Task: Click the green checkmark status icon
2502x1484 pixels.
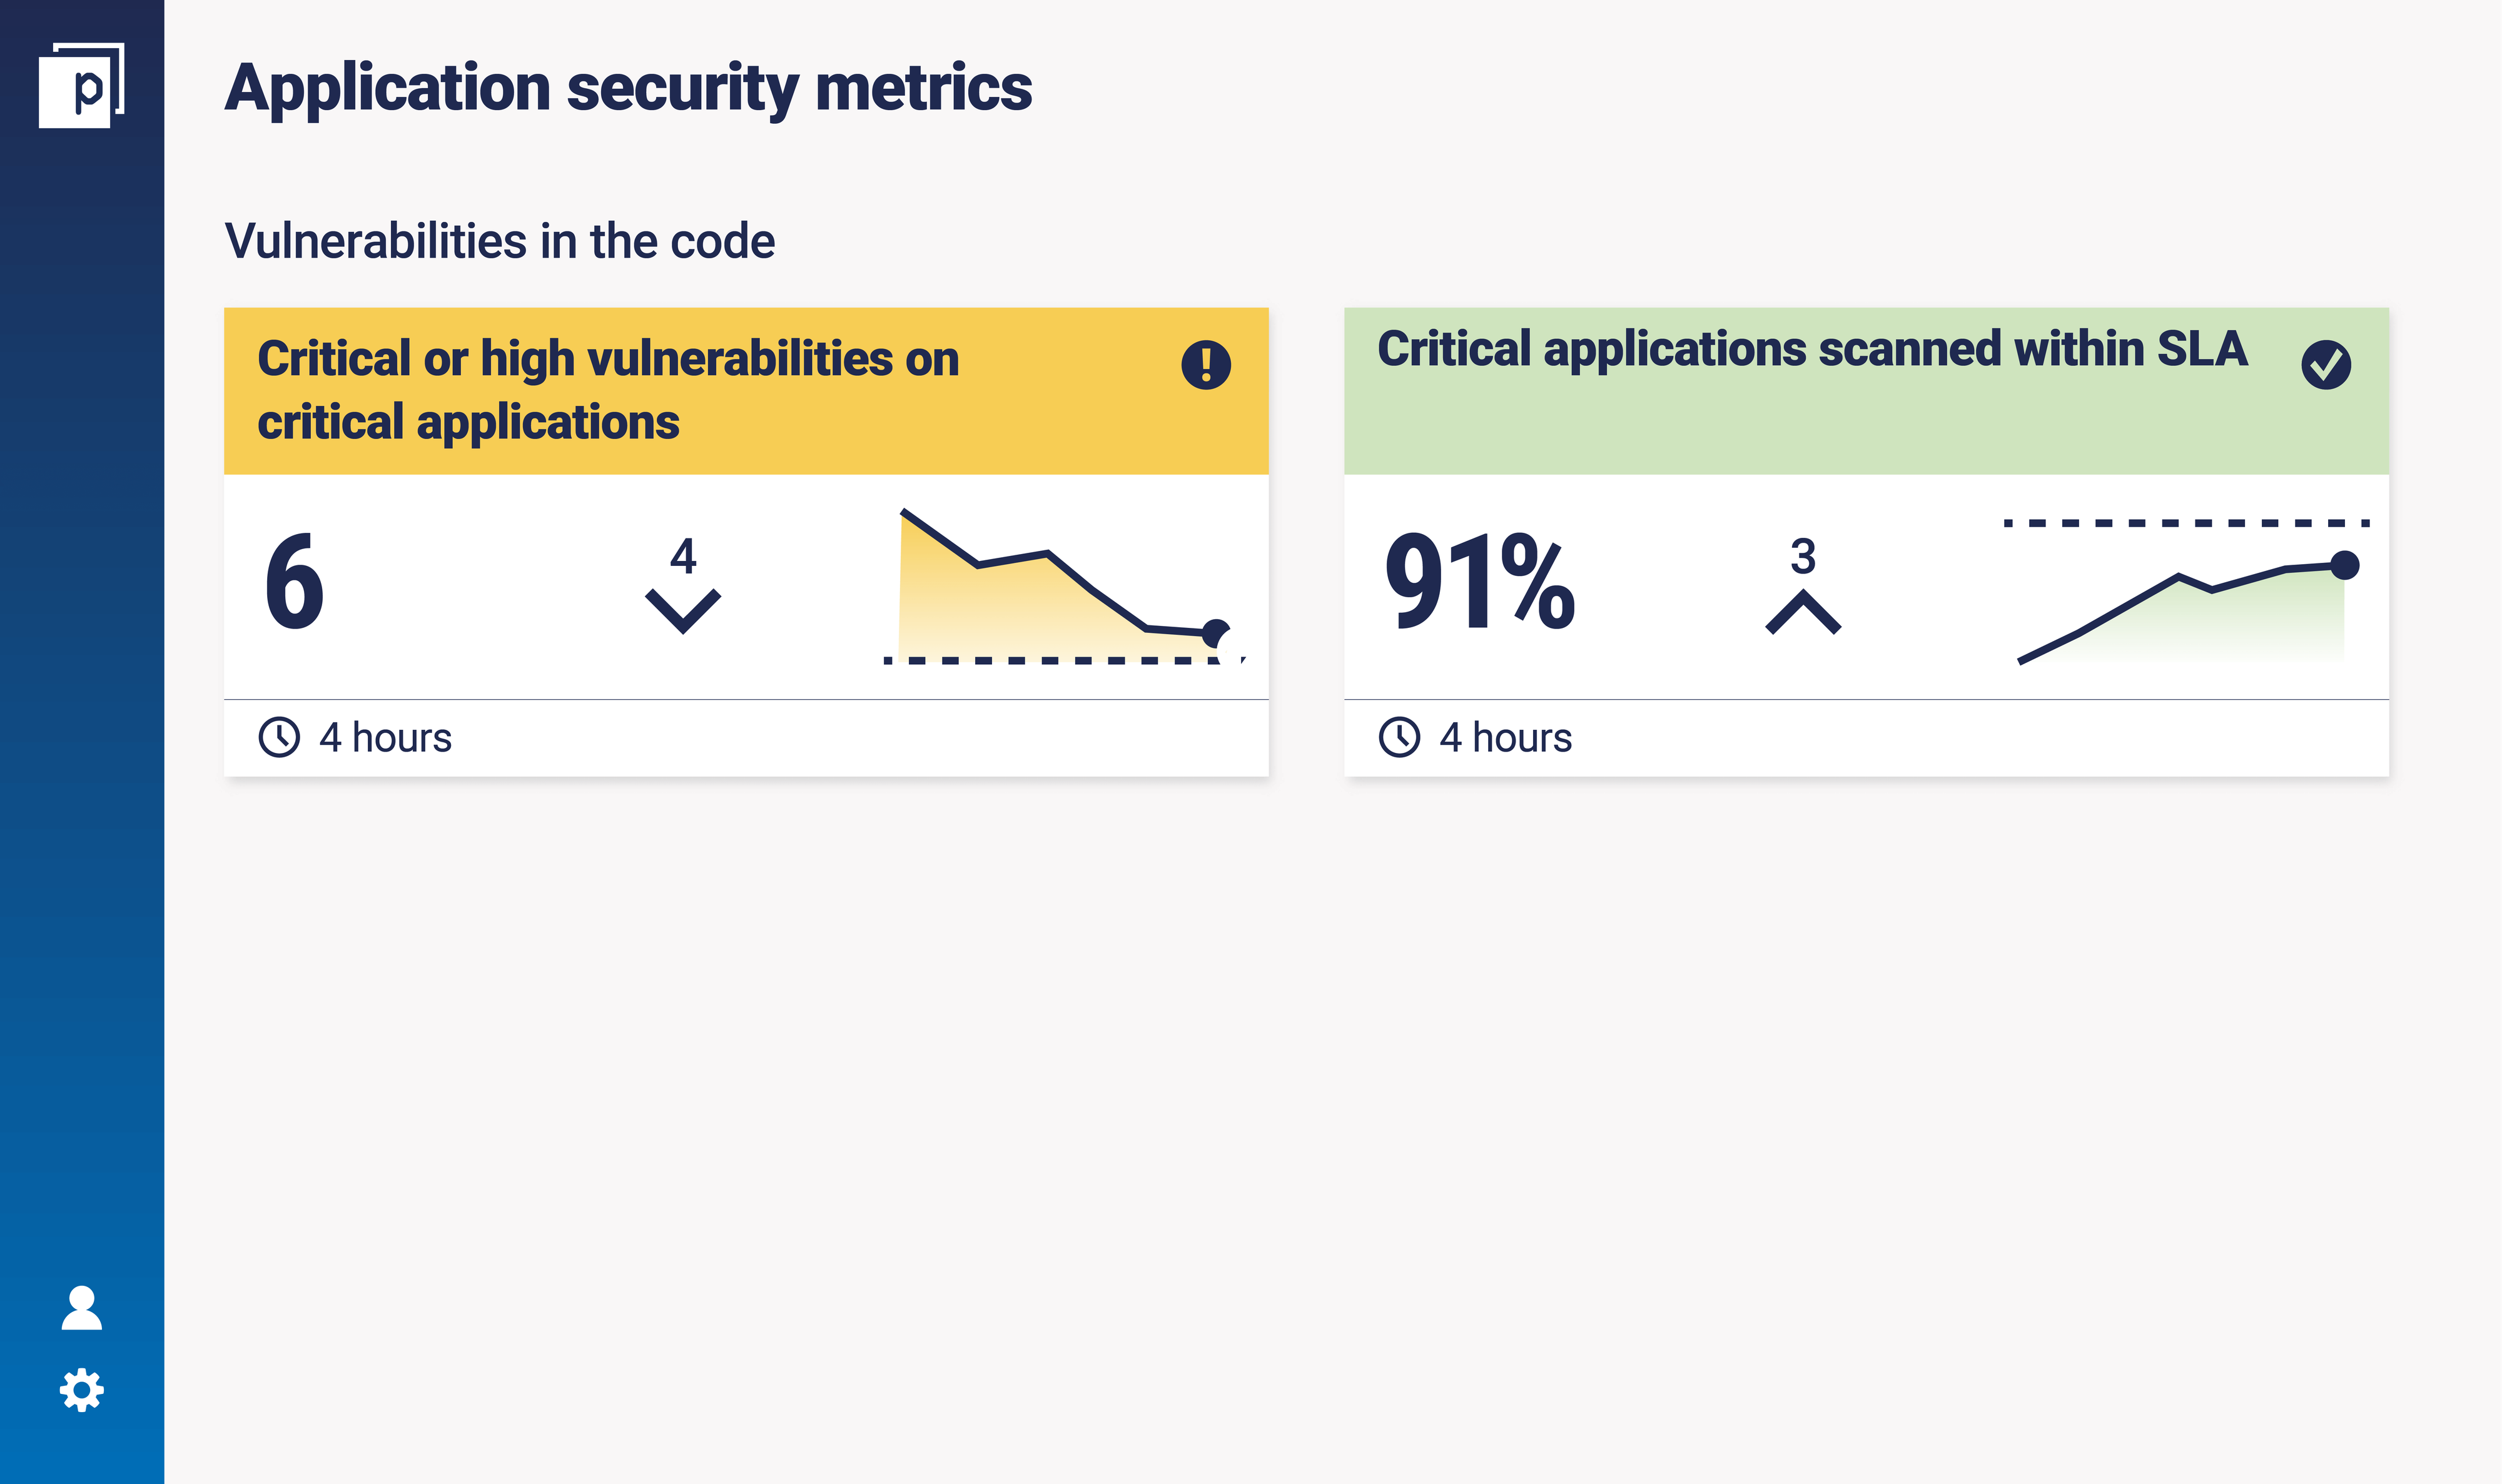Action: click(x=2325, y=364)
